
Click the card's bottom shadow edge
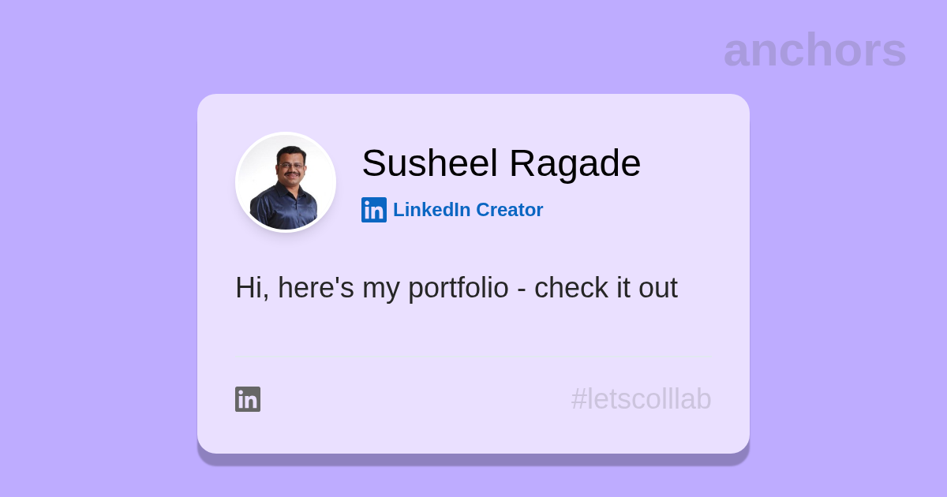click(473, 460)
